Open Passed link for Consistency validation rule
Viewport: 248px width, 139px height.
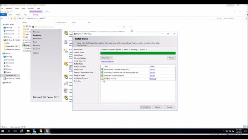(x=152, y=73)
